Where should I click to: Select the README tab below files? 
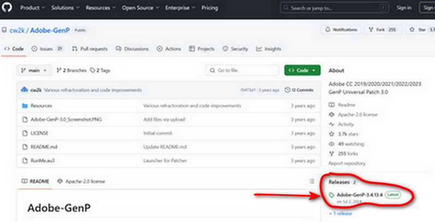click(35, 181)
